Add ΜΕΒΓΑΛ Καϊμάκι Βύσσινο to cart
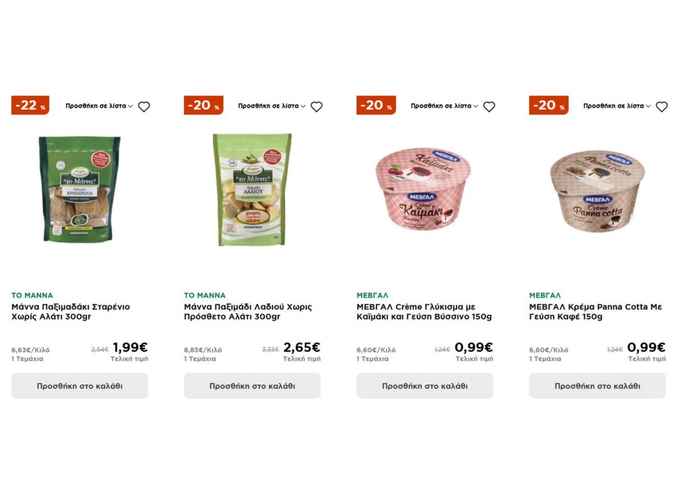685x484 pixels. pos(425,386)
